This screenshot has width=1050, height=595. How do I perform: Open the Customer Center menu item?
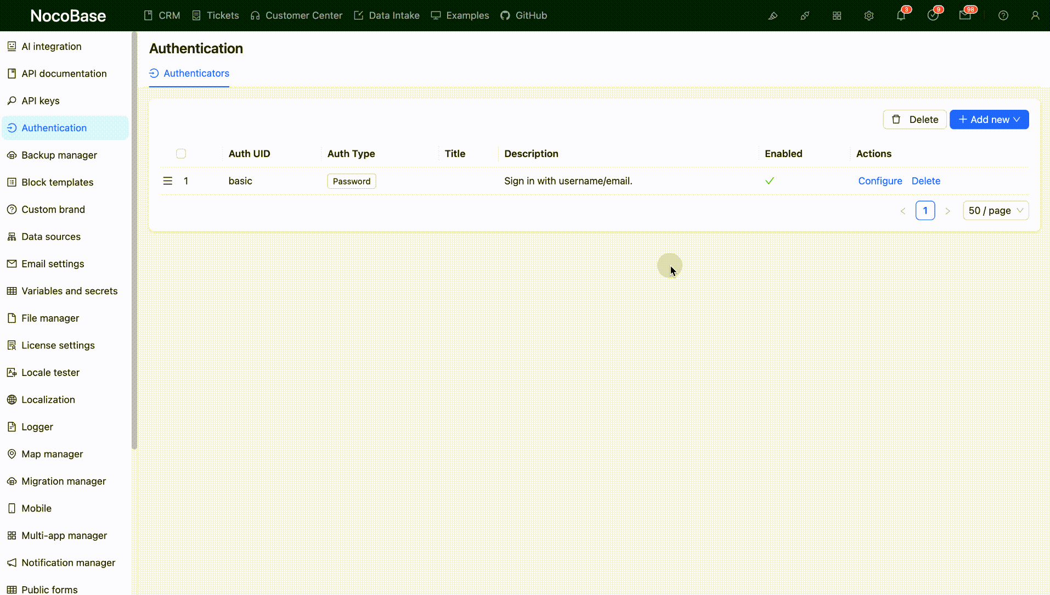(x=296, y=15)
